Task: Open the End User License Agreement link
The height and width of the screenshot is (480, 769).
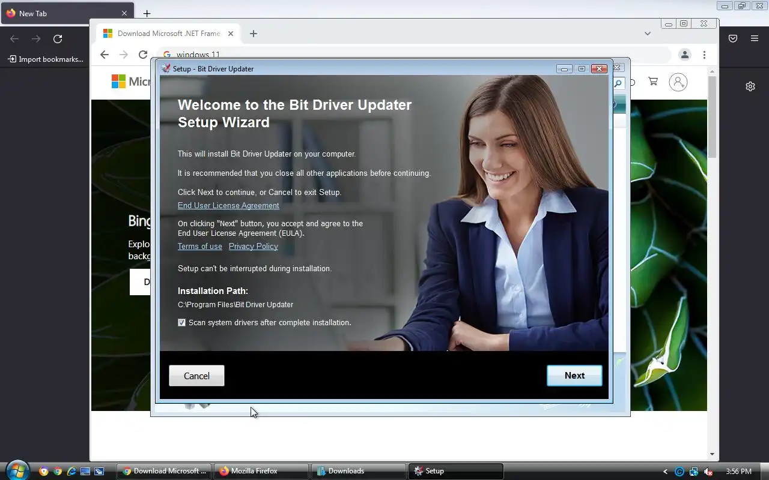Action: pos(228,205)
